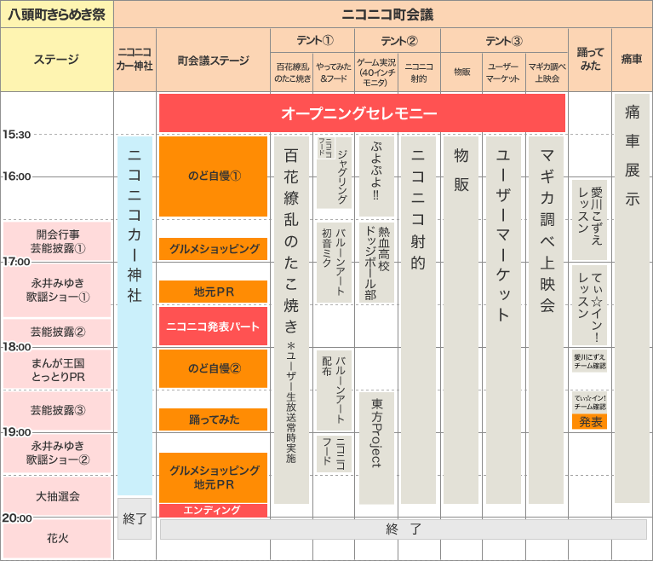
Task: Select the 町会議ステージ column header
Action: 213,60
